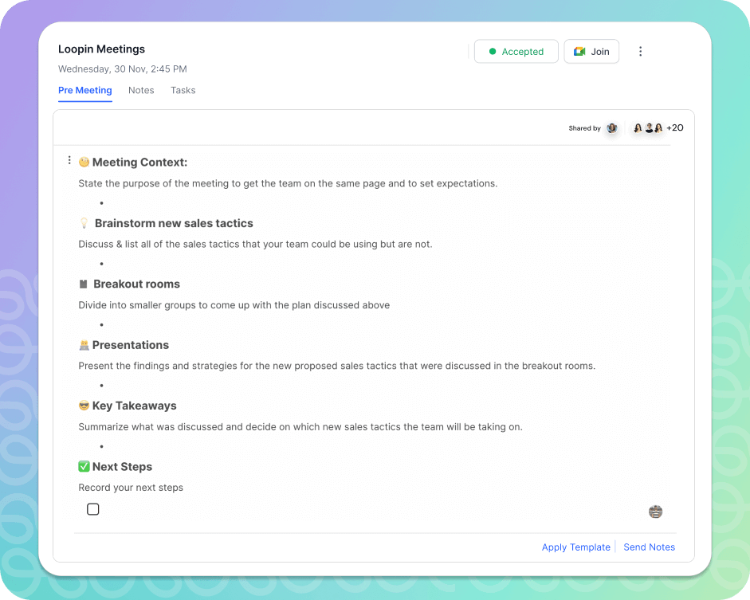Click the Loopin Meetings title
The width and height of the screenshot is (750, 600).
[x=101, y=49]
